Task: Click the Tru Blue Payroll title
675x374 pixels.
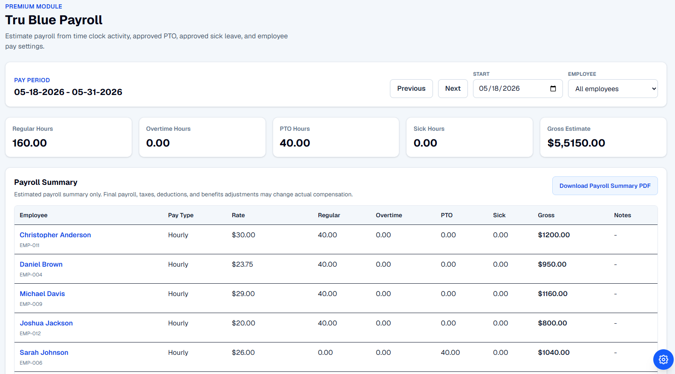Action: click(54, 20)
